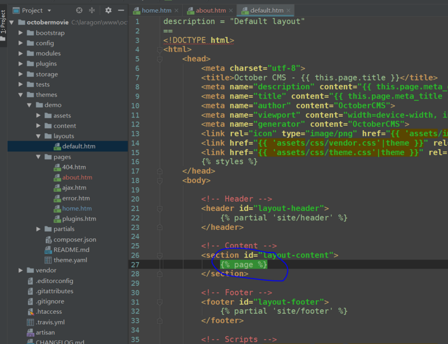Click the locate/scroll from source icon
Image resolution: width=448 pixels, height=344 pixels.
tap(79, 11)
